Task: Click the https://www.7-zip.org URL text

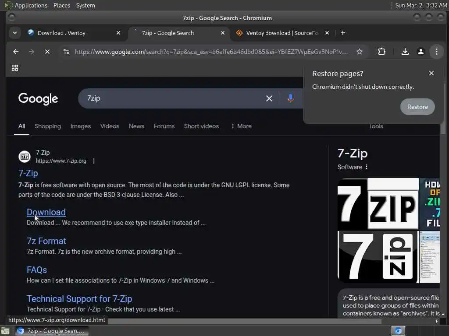Action: coord(61,161)
